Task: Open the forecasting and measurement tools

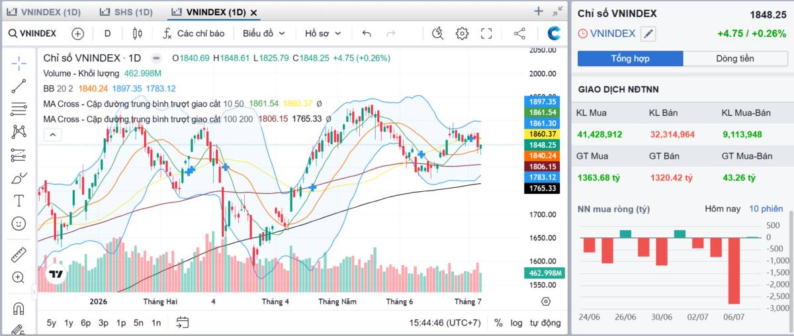Action: click(x=19, y=155)
